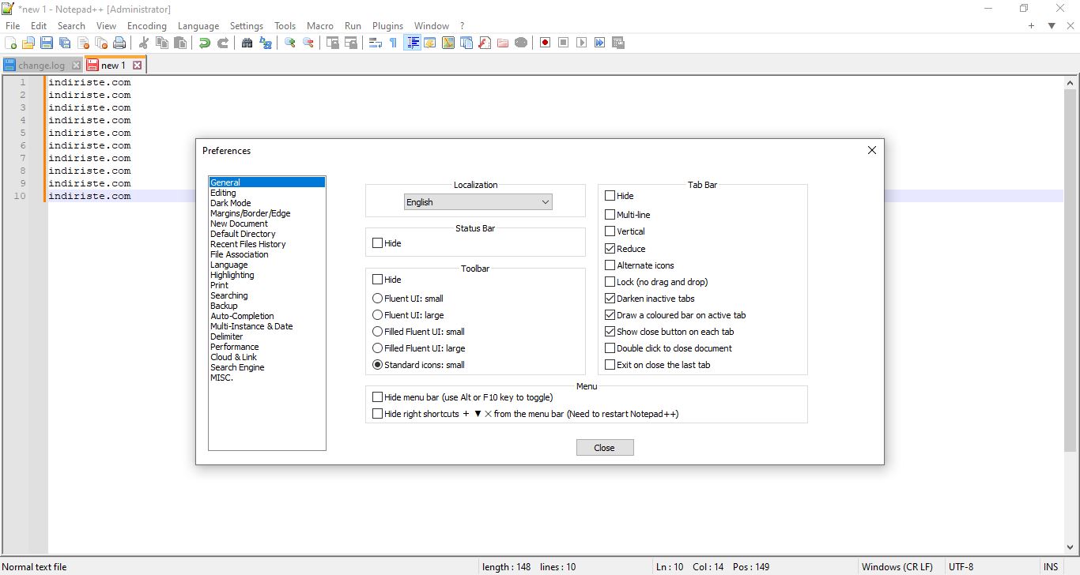Toggle Word Wrap toolbar icon
This screenshot has width=1080, height=575.
tap(376, 43)
